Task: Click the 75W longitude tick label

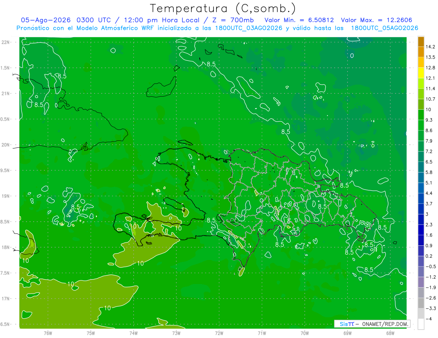Action: click(x=91, y=333)
